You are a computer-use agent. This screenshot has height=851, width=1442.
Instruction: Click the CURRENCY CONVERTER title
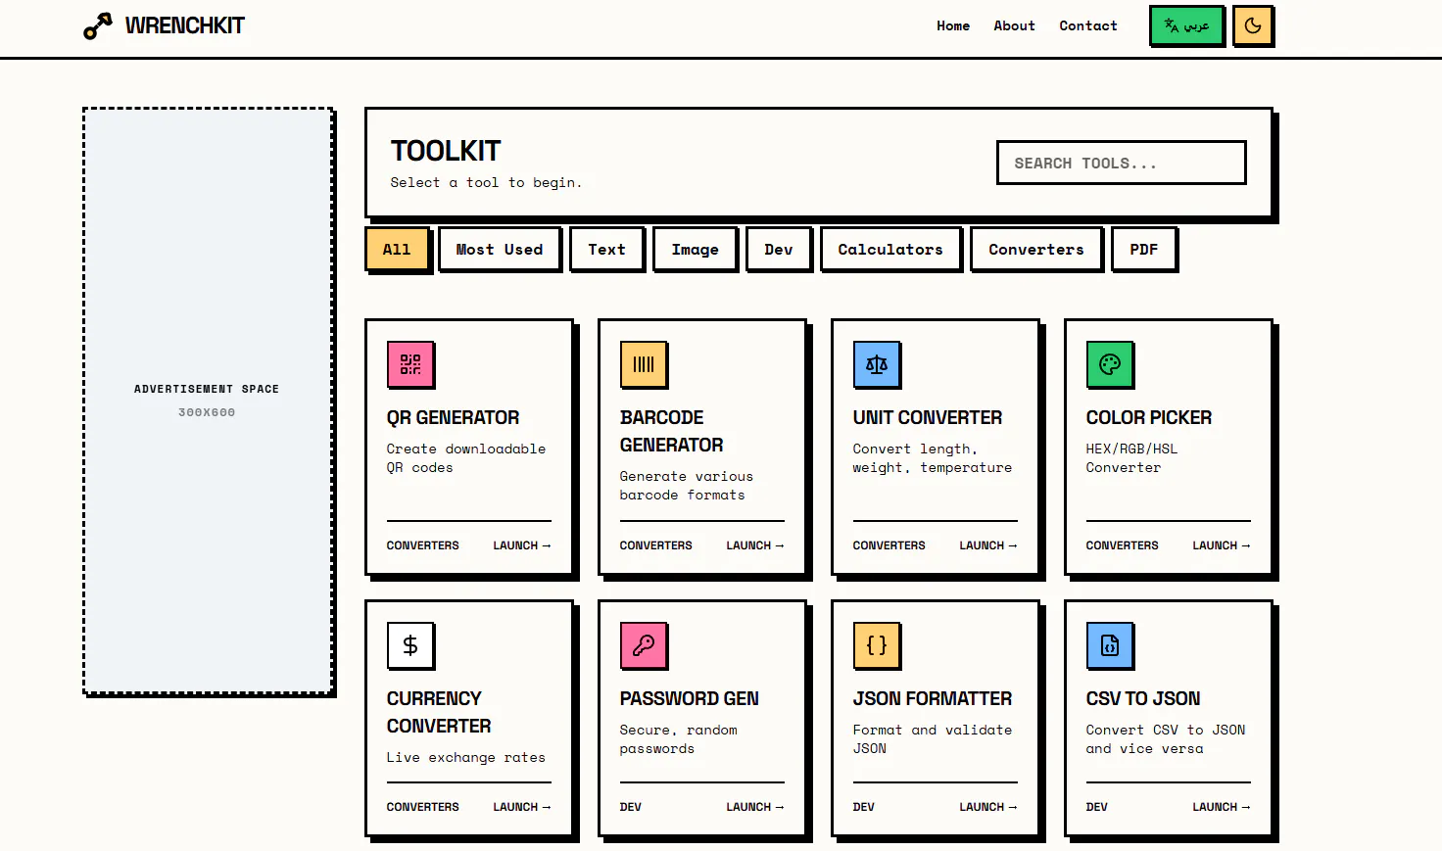439,712
